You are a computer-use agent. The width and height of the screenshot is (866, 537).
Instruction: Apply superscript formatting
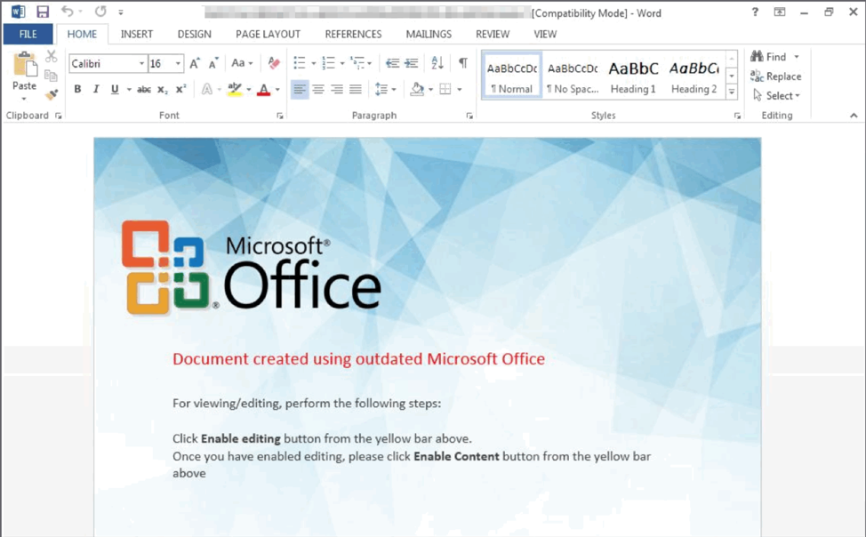pos(181,89)
